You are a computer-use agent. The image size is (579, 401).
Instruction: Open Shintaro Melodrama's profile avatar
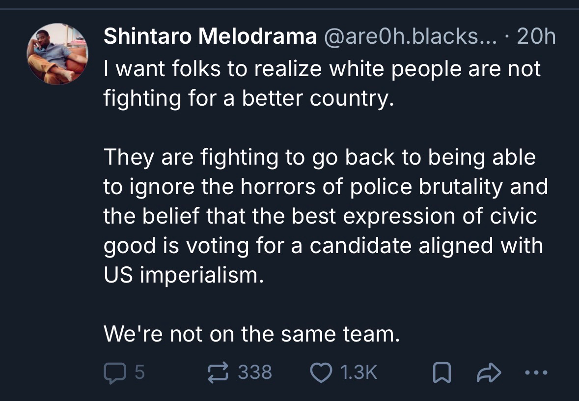pos(57,54)
